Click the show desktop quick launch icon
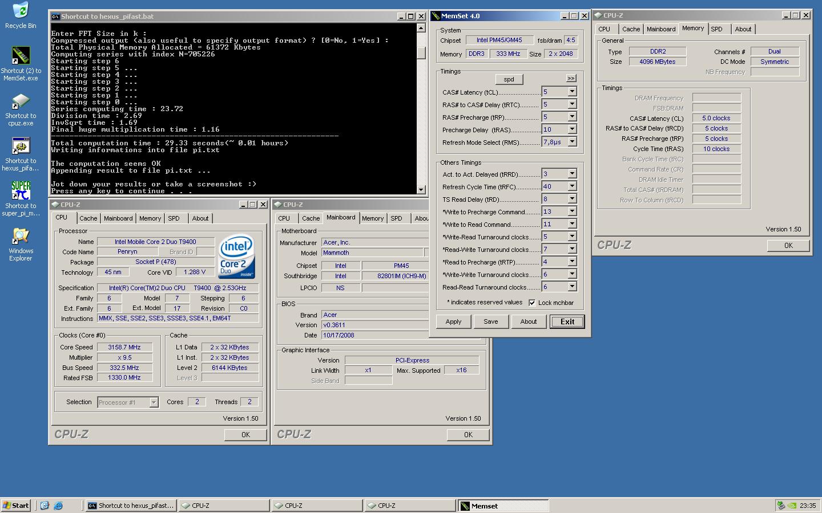The width and height of the screenshot is (822, 513). 45,506
